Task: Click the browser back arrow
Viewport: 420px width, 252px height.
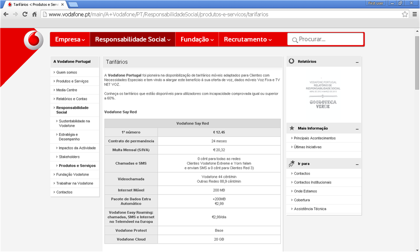Action: pos(6,14)
